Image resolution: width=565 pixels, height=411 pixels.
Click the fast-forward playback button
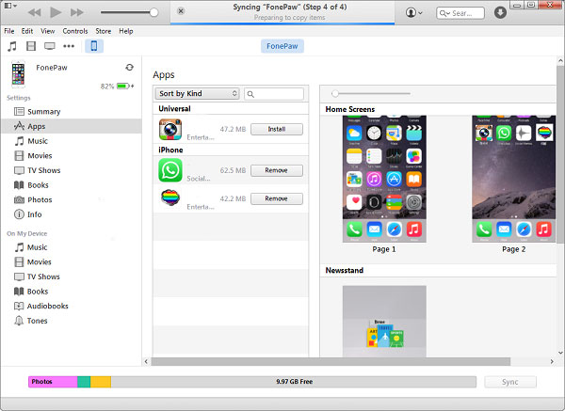[x=77, y=12]
